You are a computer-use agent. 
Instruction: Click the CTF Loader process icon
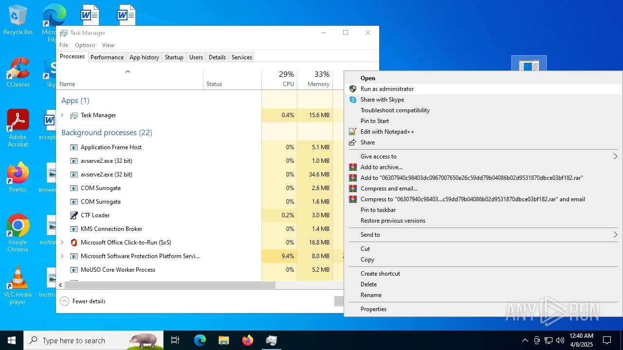(74, 215)
